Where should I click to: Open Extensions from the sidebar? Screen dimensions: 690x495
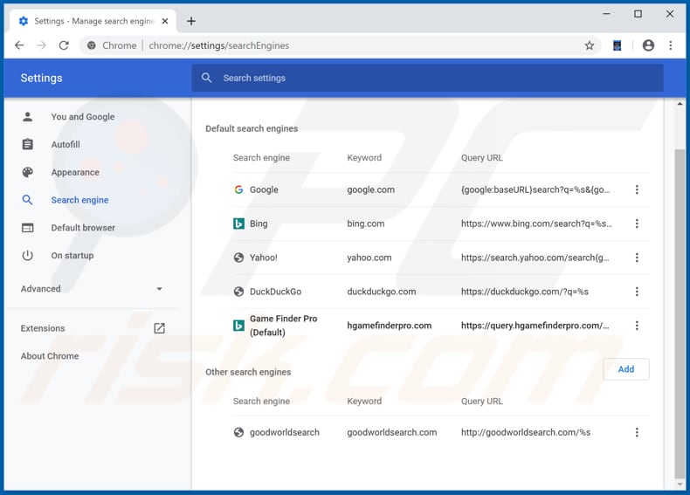43,328
